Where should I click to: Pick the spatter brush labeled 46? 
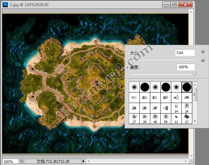(155, 119)
